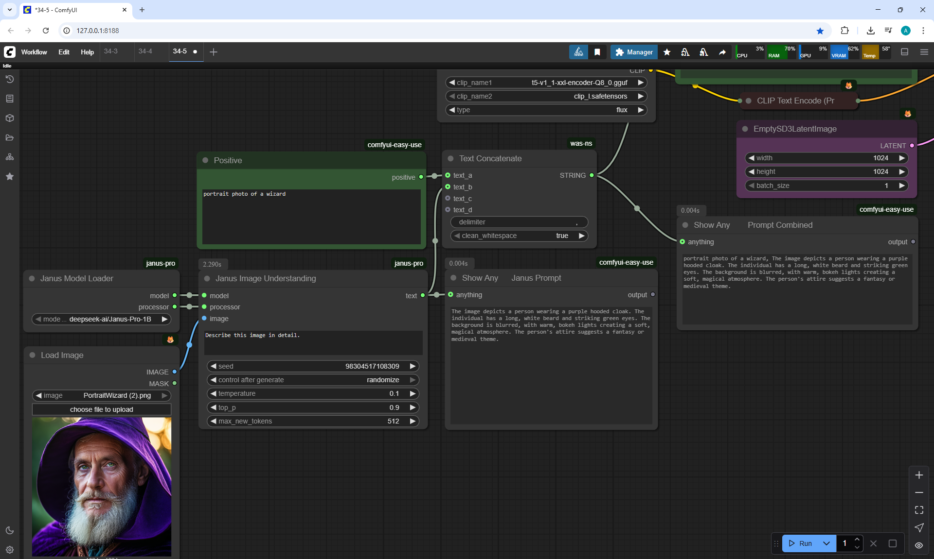Screen dimensions: 934x559
Task: Click the fit view icon on canvas
Action: [x=919, y=510]
